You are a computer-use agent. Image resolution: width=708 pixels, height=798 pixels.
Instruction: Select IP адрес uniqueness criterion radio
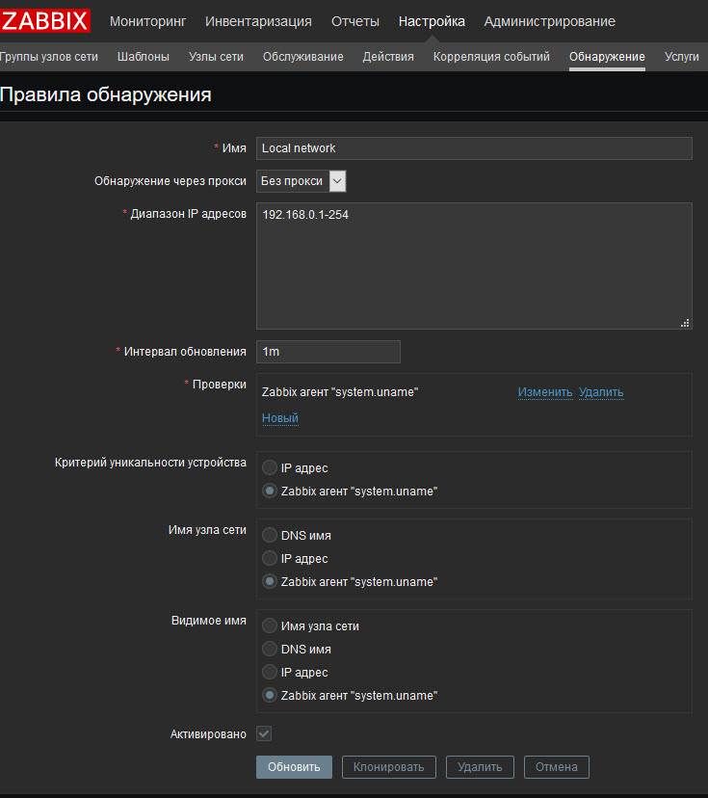coord(270,468)
